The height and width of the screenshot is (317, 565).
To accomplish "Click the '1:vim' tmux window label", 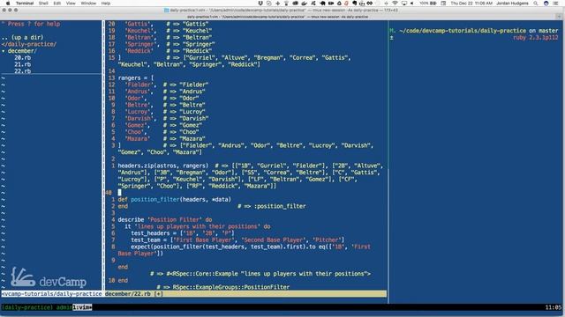I will pos(82,307).
